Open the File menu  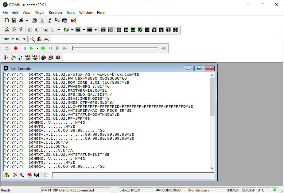pos(5,13)
